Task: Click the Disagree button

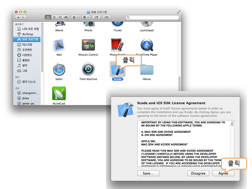Action: coord(198,173)
